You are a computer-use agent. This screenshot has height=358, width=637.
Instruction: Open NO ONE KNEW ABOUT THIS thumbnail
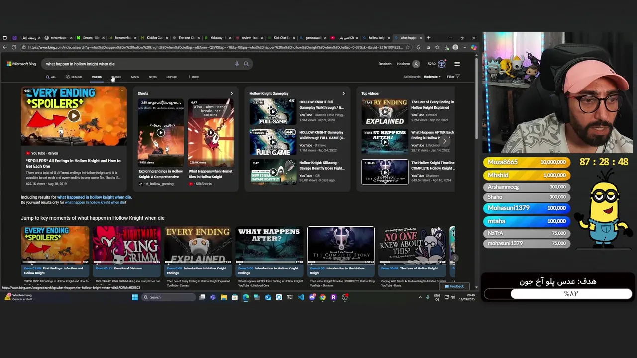(412, 245)
